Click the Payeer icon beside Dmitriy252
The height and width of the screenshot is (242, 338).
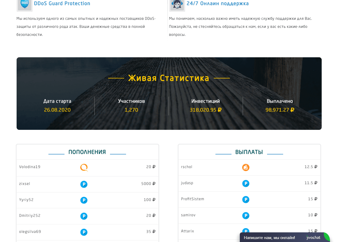(84, 216)
